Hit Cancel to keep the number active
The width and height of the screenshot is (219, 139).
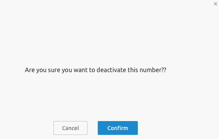[x=70, y=128]
